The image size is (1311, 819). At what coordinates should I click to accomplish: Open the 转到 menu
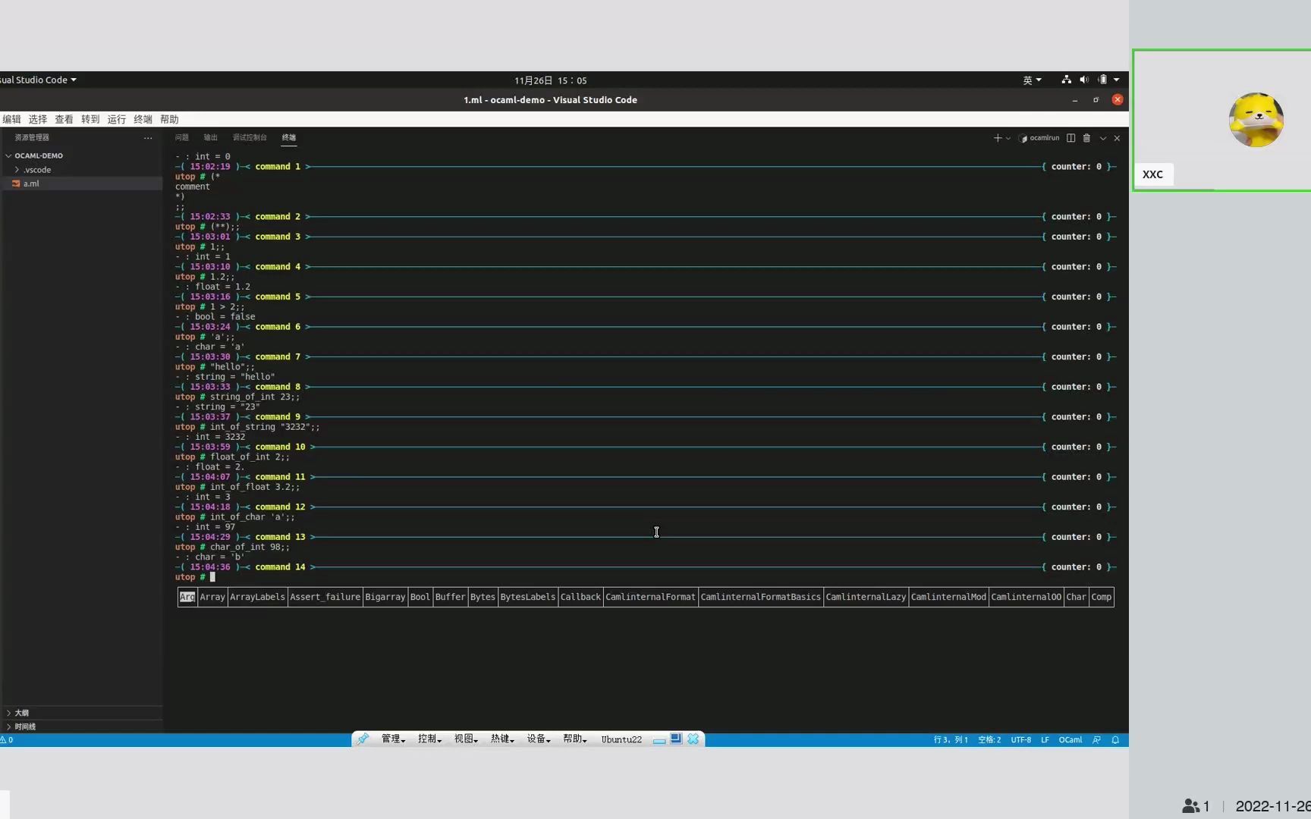click(90, 119)
